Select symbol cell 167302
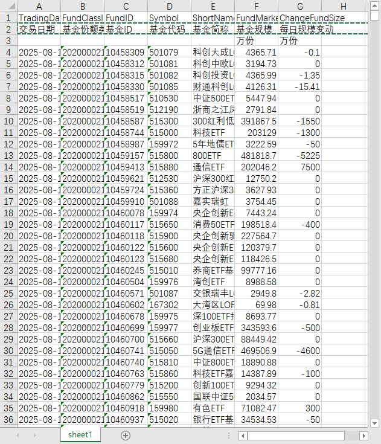381x444 pixels. 170,304
